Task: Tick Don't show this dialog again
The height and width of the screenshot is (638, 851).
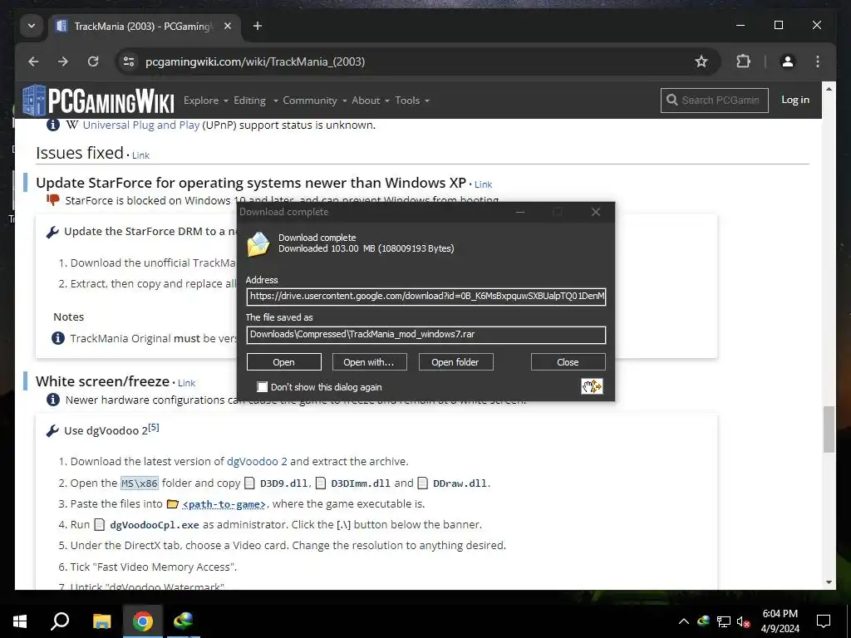Action: click(262, 387)
